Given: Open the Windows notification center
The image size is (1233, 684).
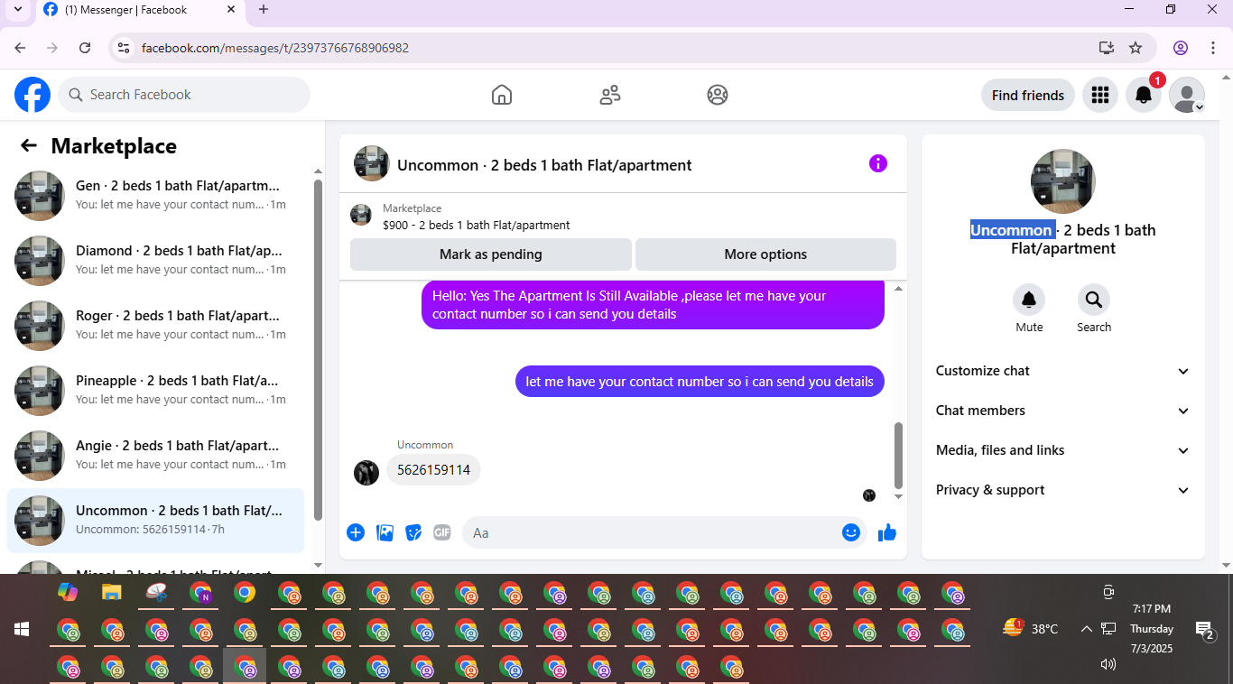Looking at the screenshot, I should [x=1204, y=629].
